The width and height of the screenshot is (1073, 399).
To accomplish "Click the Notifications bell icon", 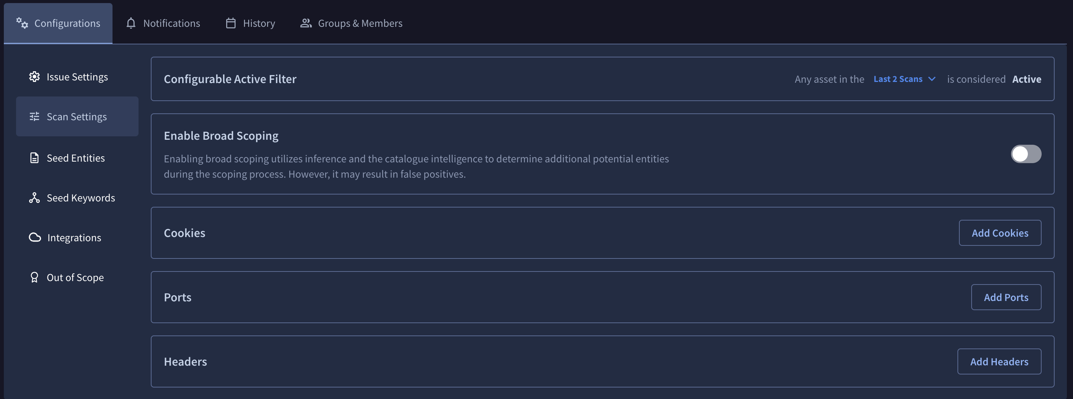I will click(x=131, y=23).
